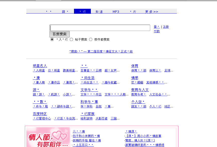Image resolution: width=217 pixels, height=147 pixels.
Task: Open the 人文社会 subcategory link
Action: (158, 94)
